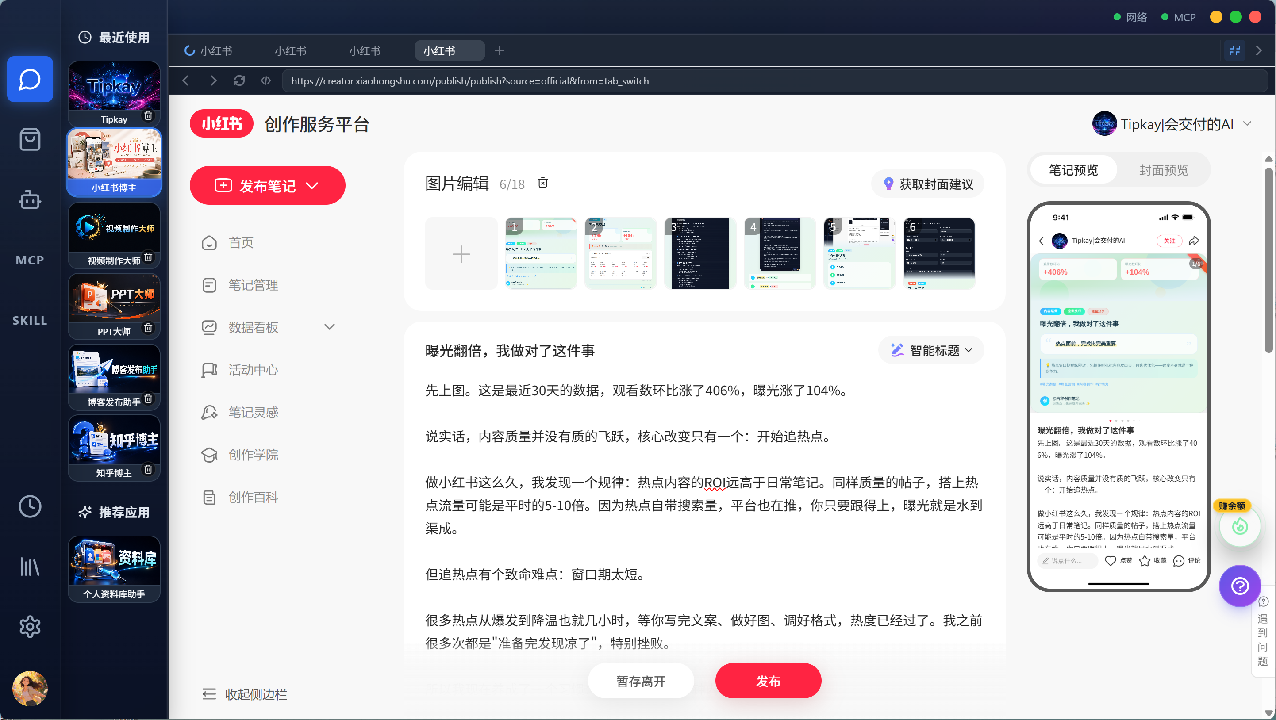Delete the PPT大师 app card
Viewport: 1276px width, 720px height.
point(148,328)
